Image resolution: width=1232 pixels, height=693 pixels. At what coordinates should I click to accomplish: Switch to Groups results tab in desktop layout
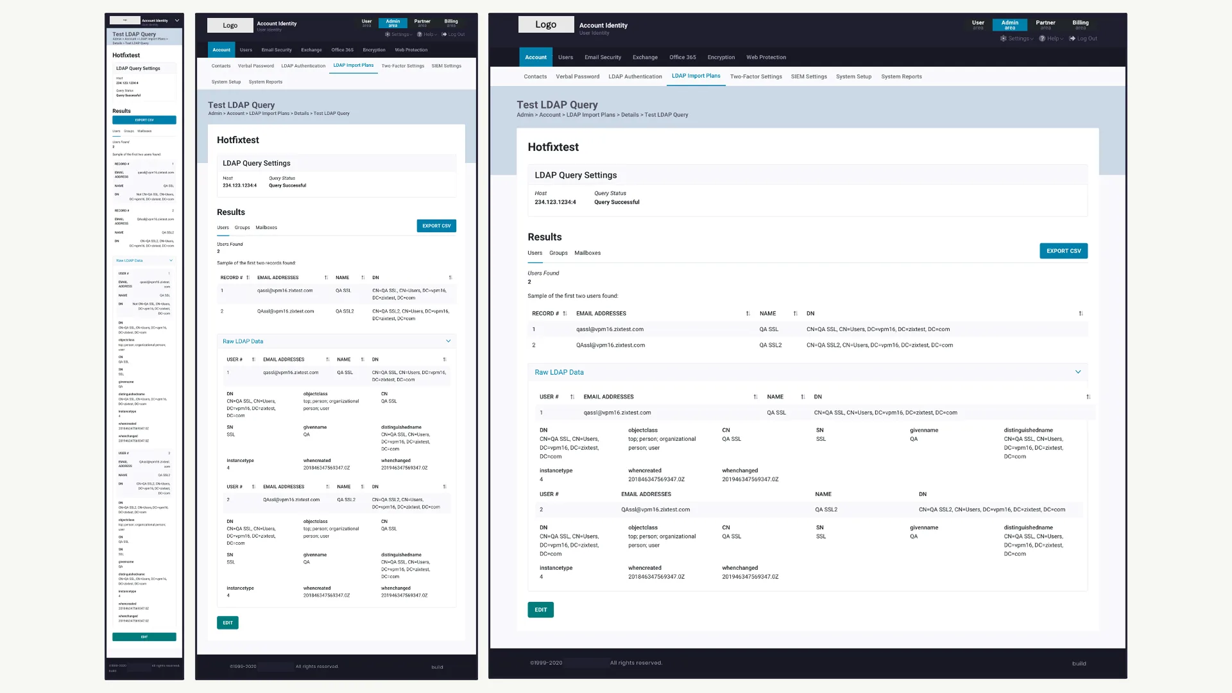click(x=558, y=253)
